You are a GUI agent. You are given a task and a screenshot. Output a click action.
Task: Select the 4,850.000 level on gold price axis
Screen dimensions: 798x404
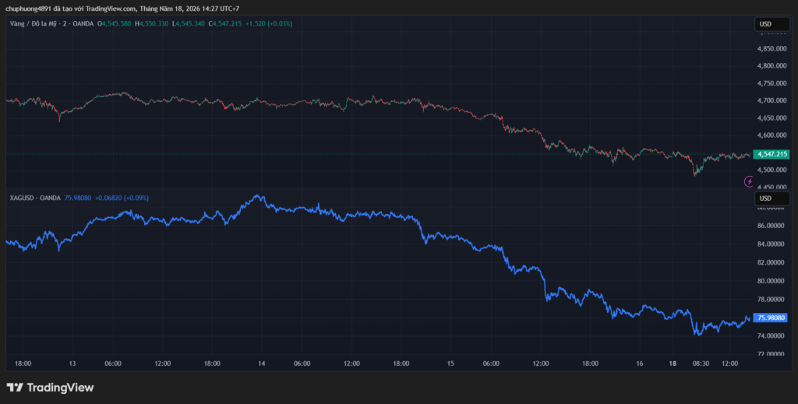tap(772, 49)
